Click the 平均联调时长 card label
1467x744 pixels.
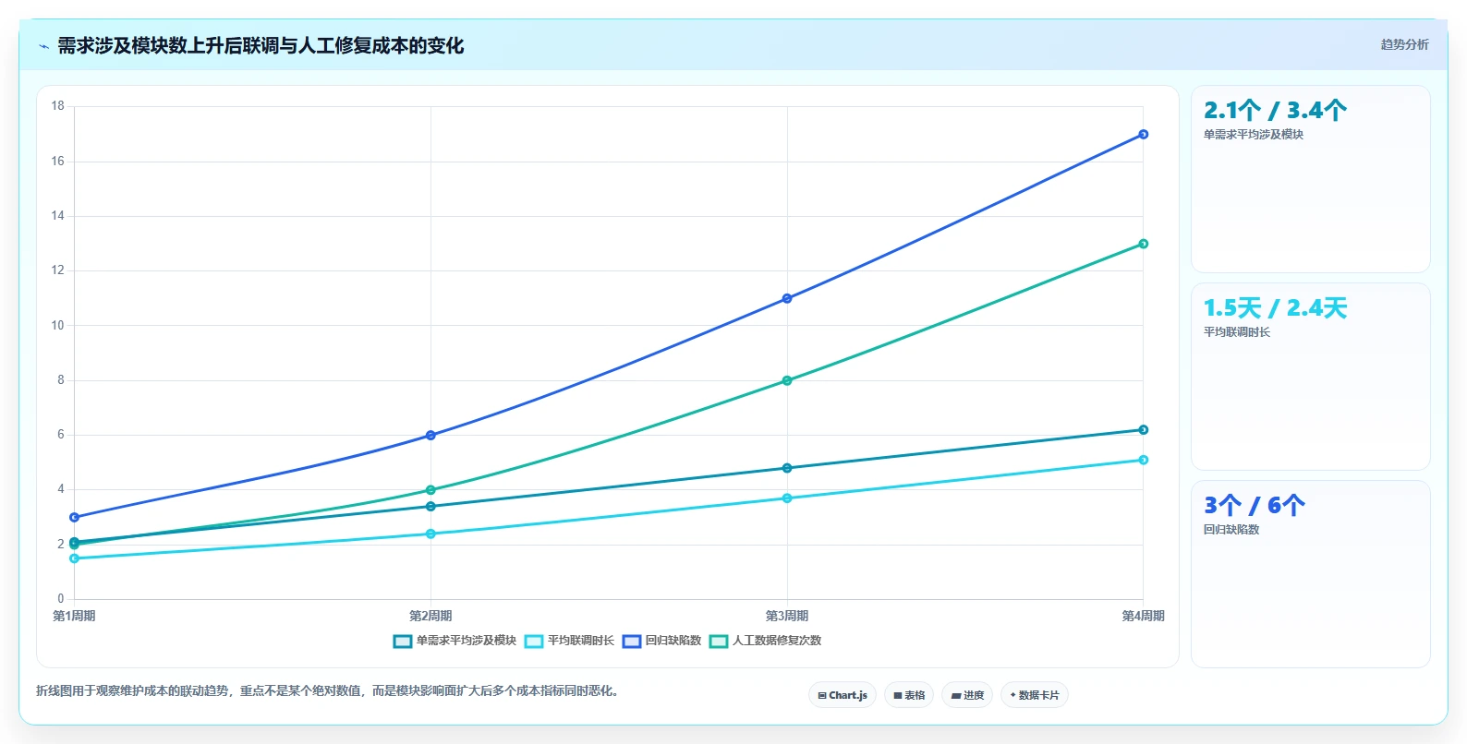[1236, 332]
